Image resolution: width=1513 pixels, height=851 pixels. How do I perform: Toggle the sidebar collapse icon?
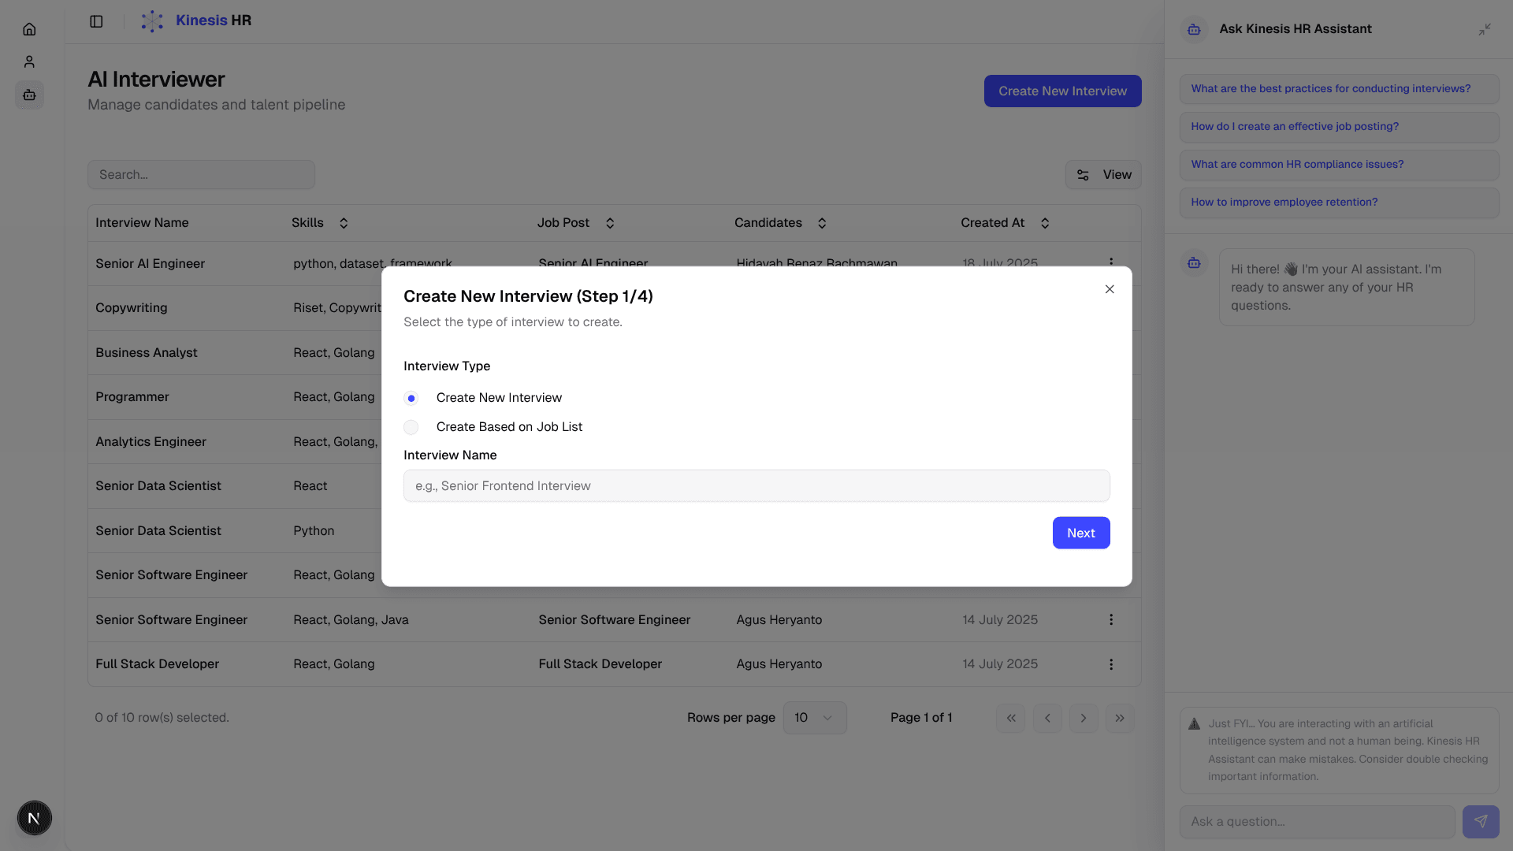96,21
